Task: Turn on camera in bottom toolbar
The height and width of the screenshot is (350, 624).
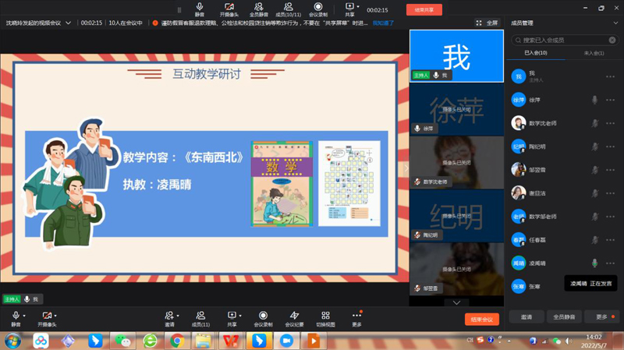Action: (x=47, y=319)
